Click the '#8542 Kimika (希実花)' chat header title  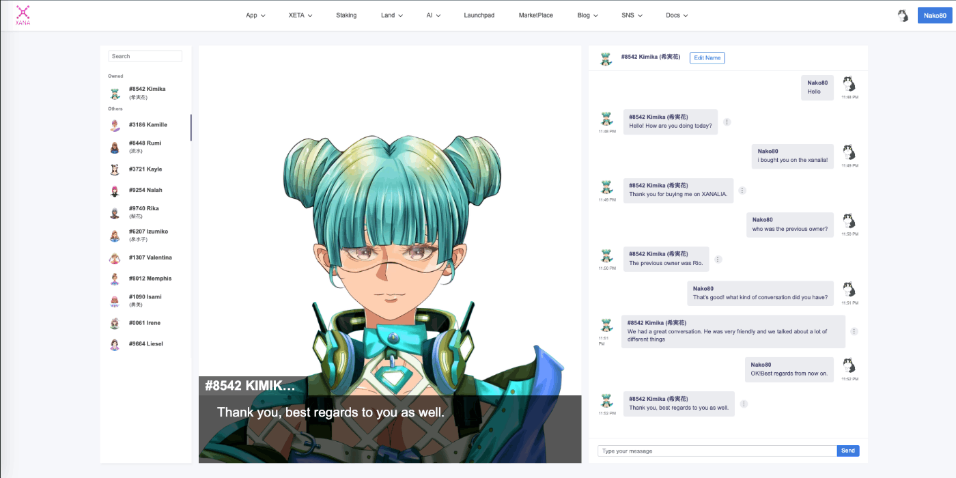click(651, 57)
